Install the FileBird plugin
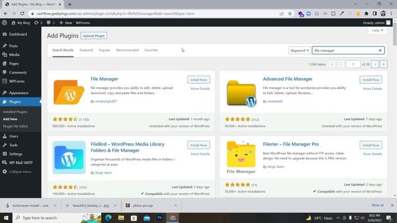This screenshot has height=223, width=397. [x=198, y=145]
